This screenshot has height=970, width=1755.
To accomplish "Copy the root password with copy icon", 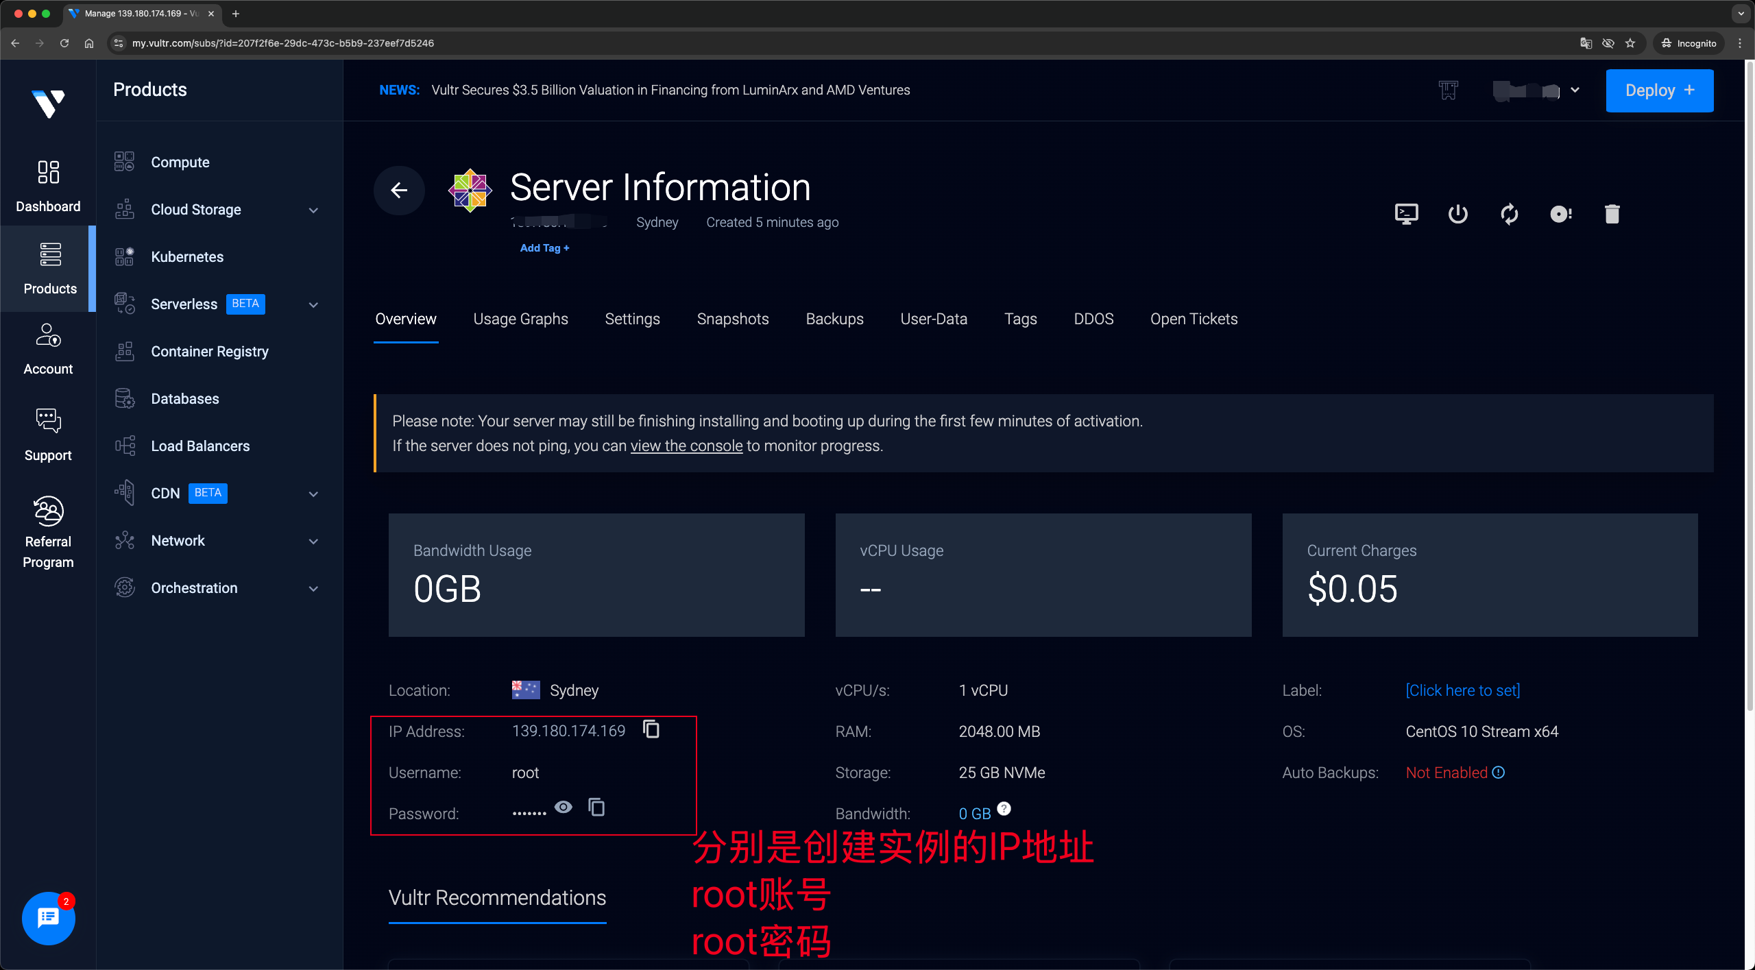I will pos(596,808).
